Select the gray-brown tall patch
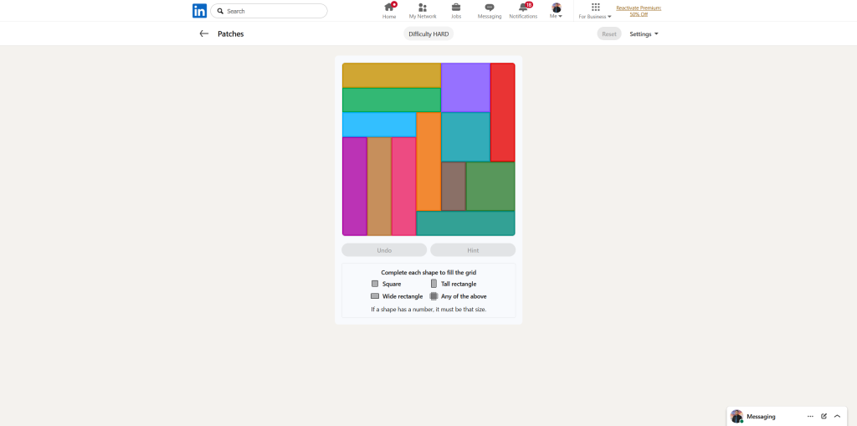The width and height of the screenshot is (857, 426). tap(453, 186)
